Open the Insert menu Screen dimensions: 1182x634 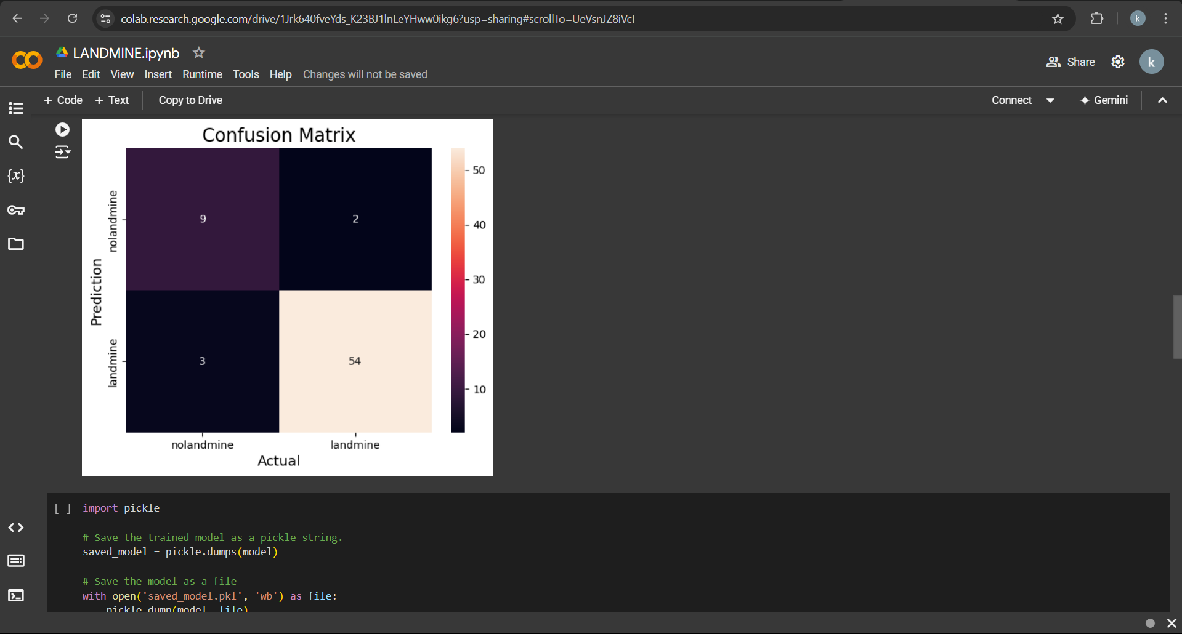pyautogui.click(x=158, y=74)
